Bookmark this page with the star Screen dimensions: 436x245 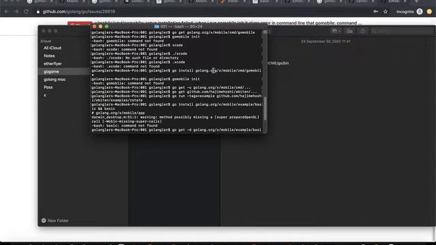coord(386,12)
